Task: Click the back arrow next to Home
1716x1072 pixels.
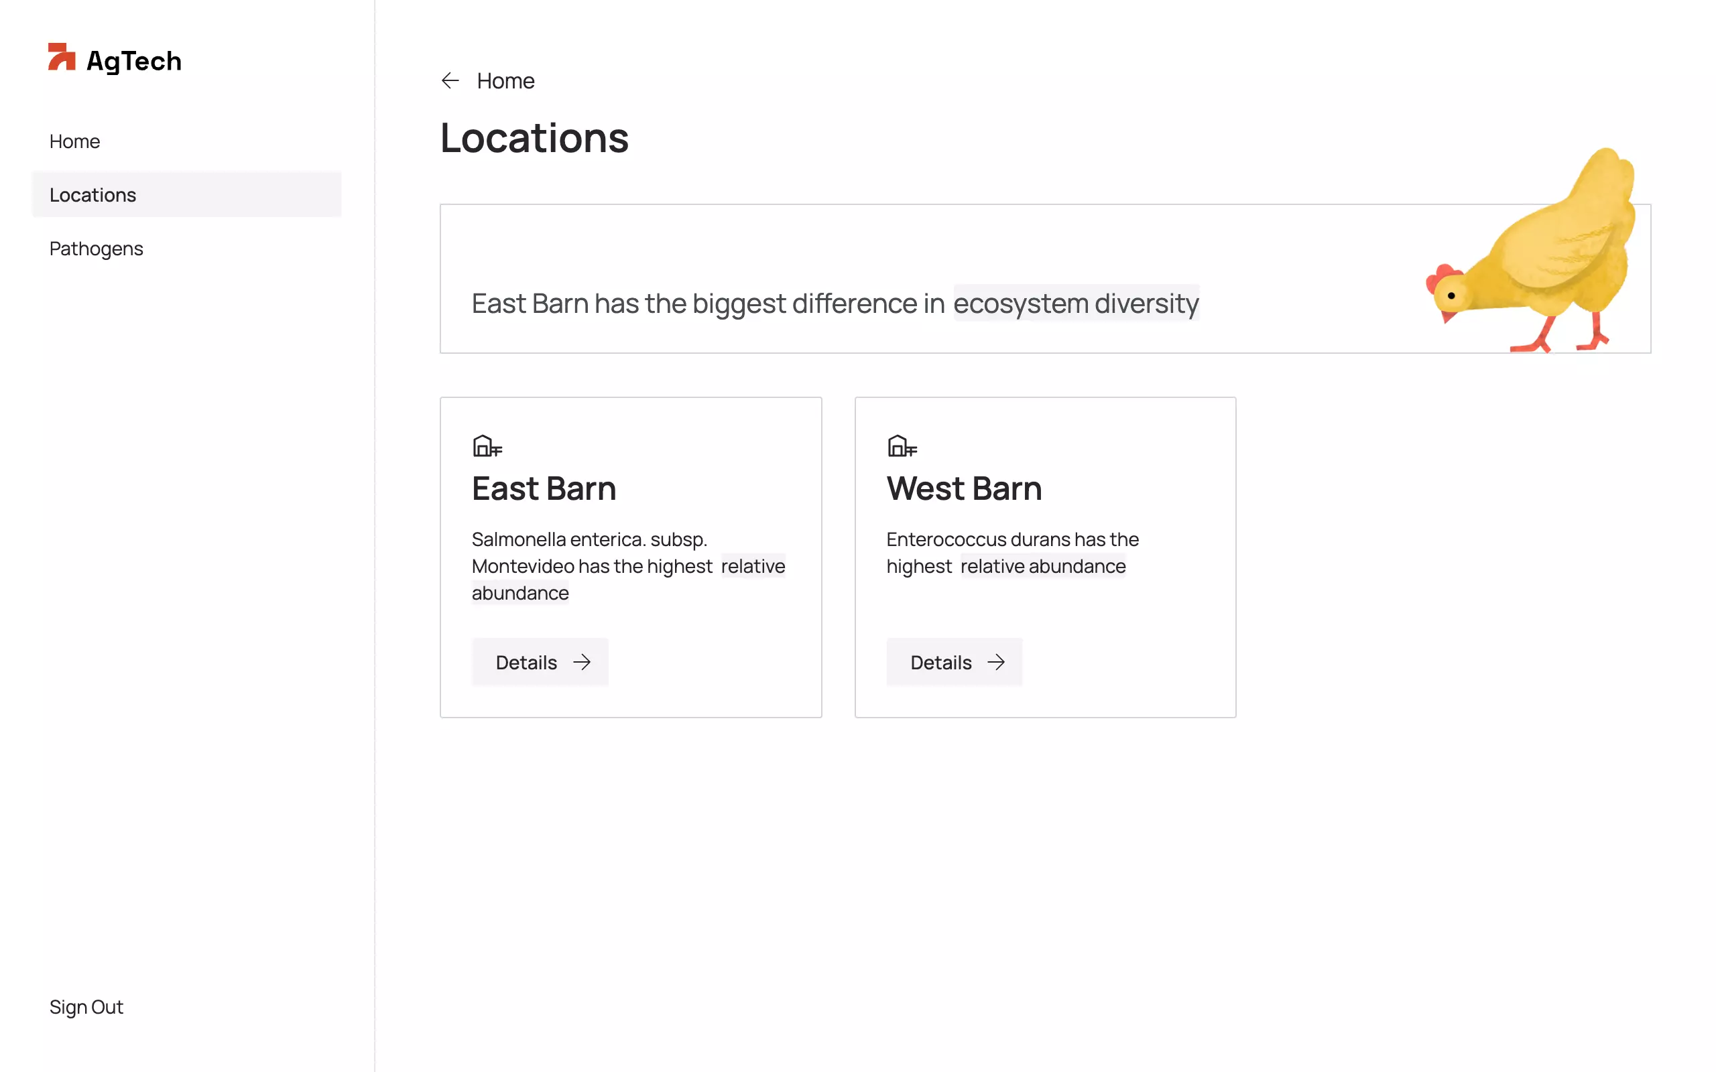Action: [450, 81]
